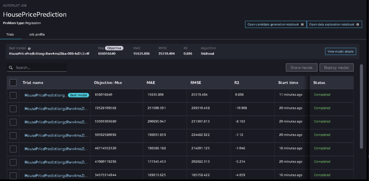
Task: Click table cell RMSE 185758.422
Action: [200, 175]
